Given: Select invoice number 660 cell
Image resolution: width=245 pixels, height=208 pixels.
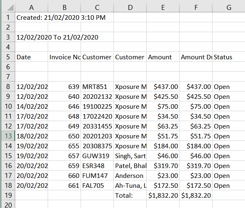Looking at the screenshot, I should coord(65,175).
